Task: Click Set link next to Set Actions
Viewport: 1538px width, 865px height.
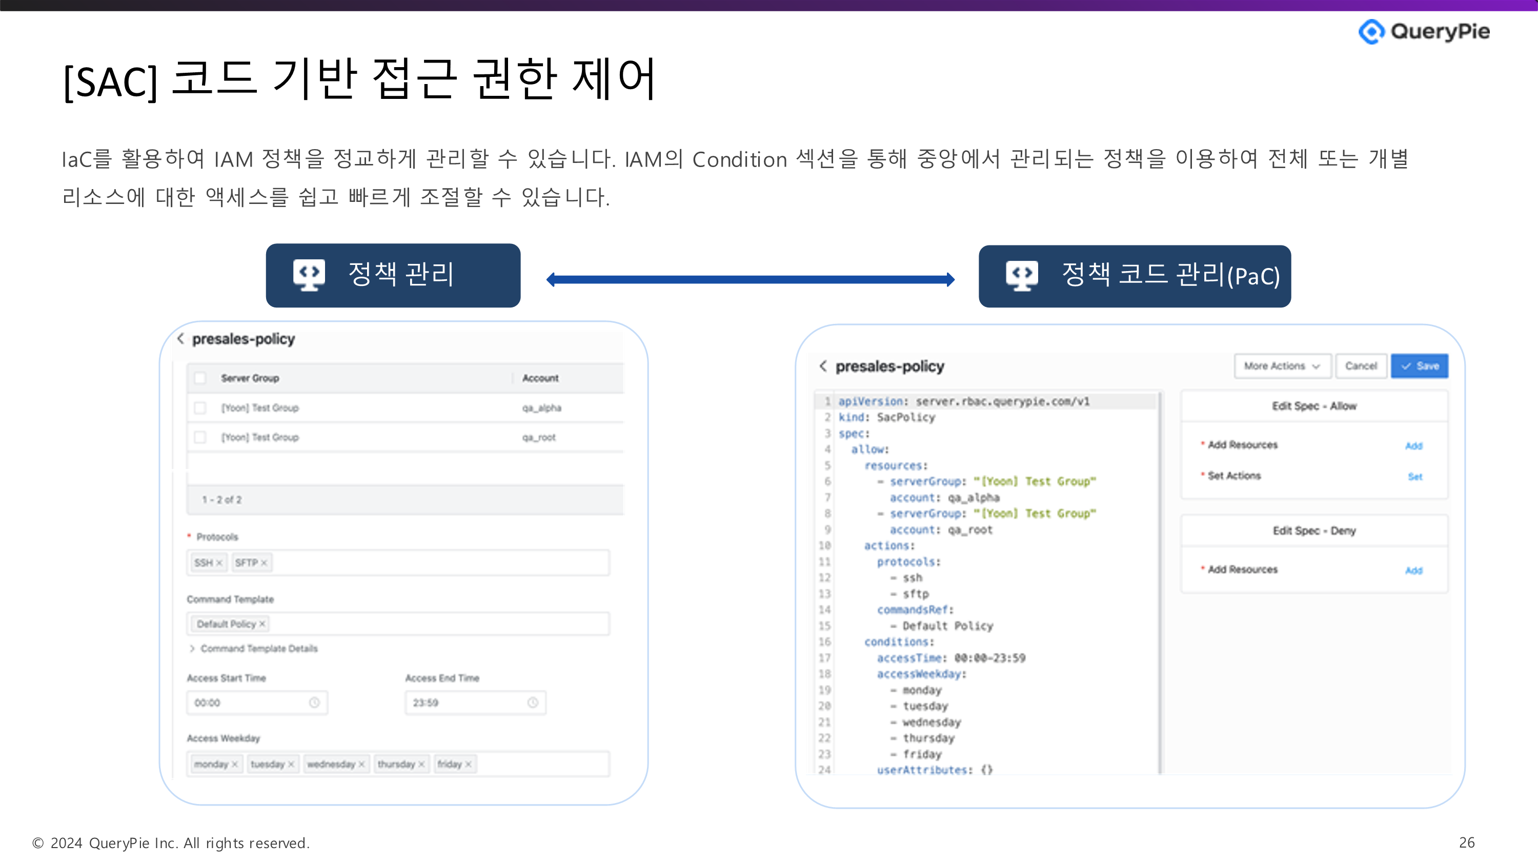Action: [1414, 477]
